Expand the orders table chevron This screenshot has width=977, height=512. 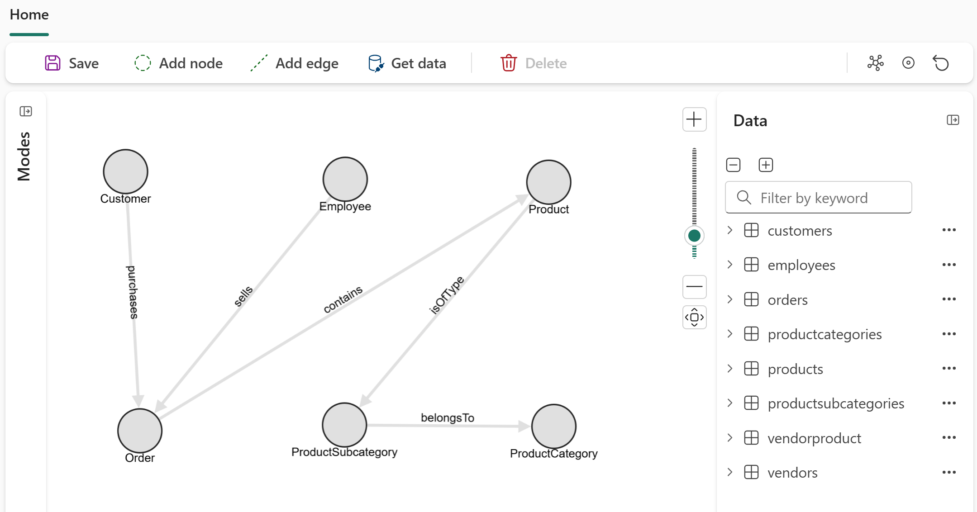point(729,299)
